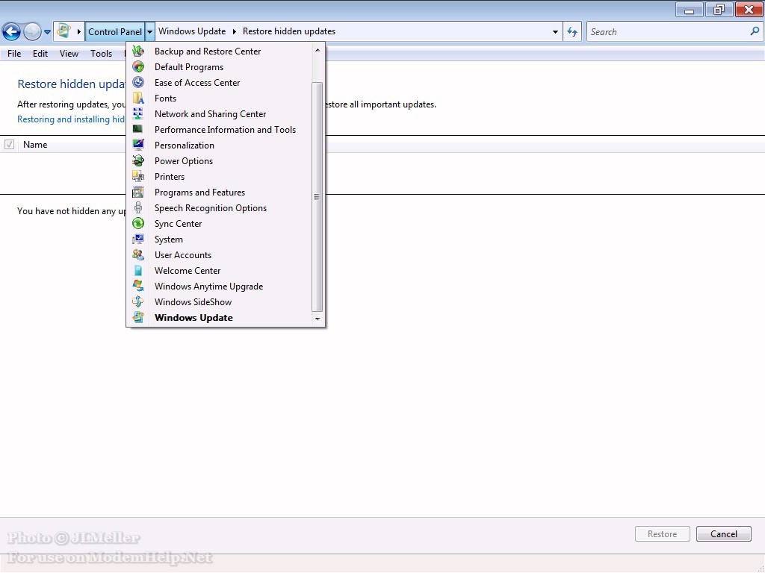
Task: Click the Speech Recognition microphone icon
Action: pos(138,207)
